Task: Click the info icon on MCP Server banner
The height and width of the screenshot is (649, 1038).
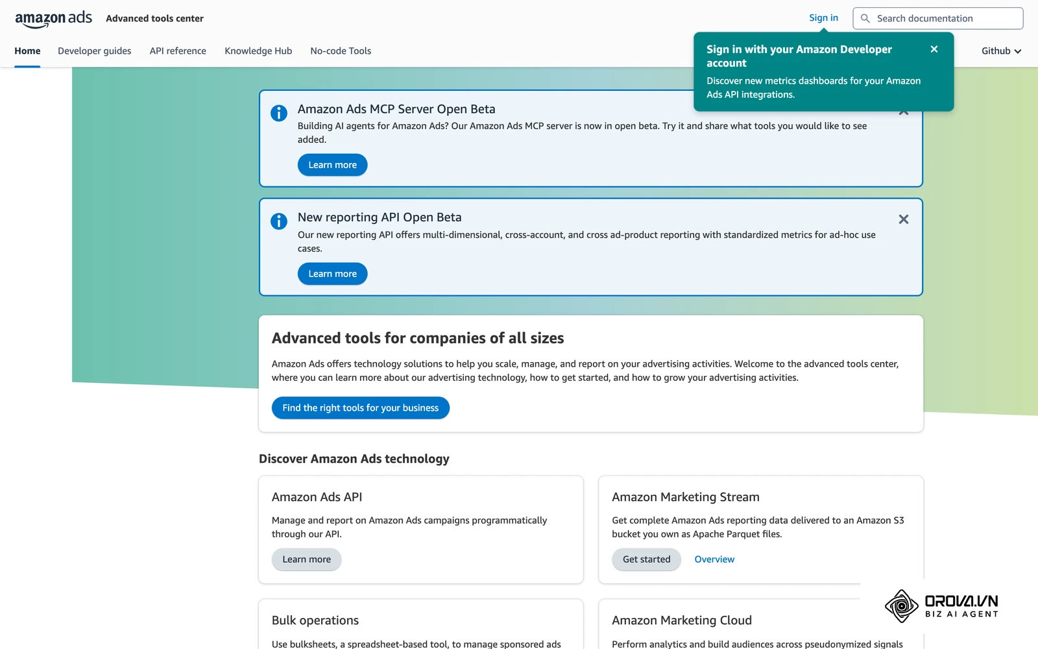Action: click(279, 113)
